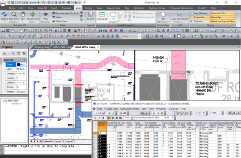Open the View Manager eye icon

(45, 14)
